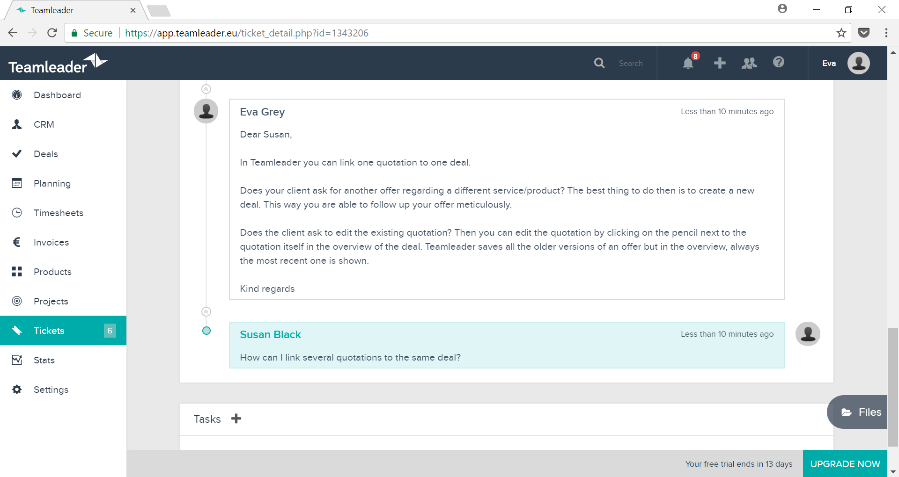Click the Dashboard gauge icon
This screenshot has width=899, height=477.
tap(17, 95)
